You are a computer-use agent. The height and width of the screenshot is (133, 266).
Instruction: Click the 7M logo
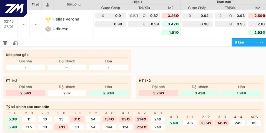(x=14, y=8)
